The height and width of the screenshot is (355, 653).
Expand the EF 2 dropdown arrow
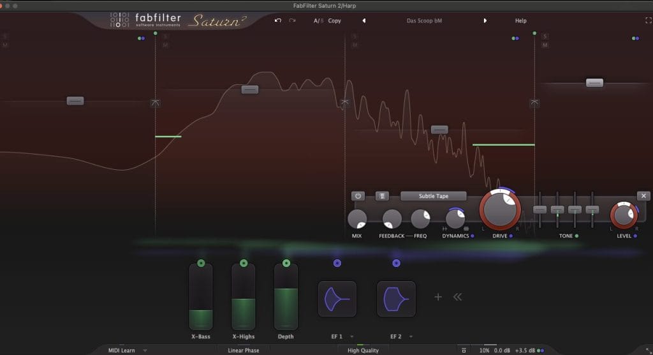click(411, 336)
